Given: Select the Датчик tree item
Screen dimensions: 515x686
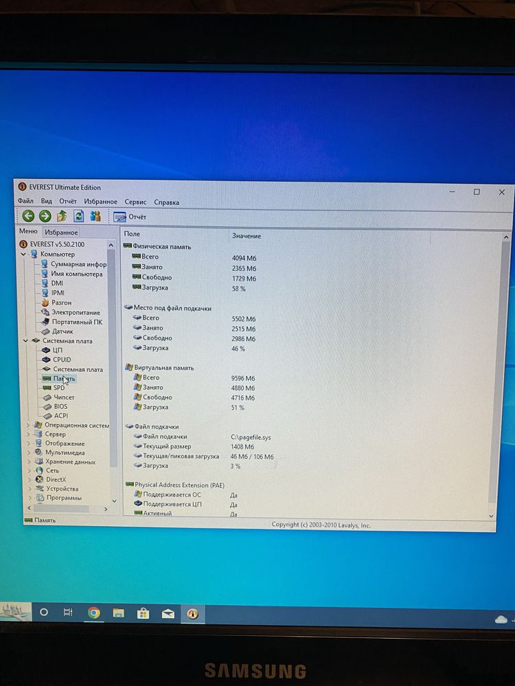Looking at the screenshot, I should pyautogui.click(x=58, y=331).
